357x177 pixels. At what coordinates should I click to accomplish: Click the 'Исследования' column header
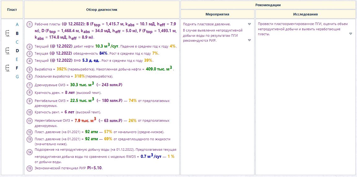[x=305, y=14]
